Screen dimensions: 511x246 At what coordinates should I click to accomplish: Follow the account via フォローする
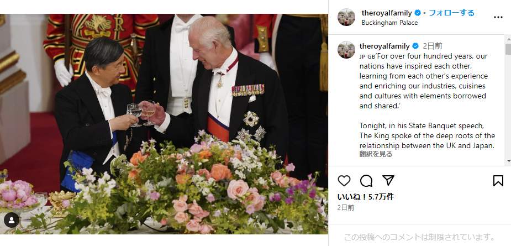tap(451, 13)
